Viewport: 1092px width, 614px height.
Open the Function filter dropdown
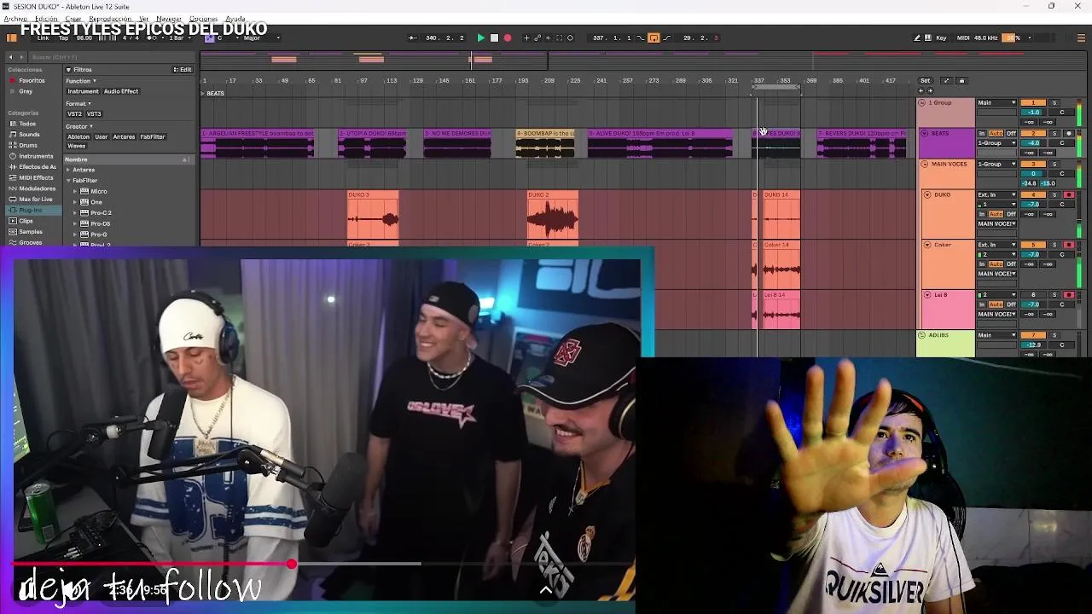pos(81,81)
